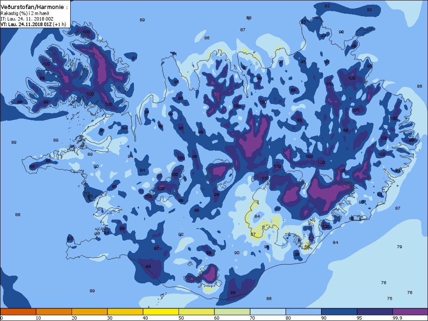428x321 pixels.
Task: Select the 'Rakastig (%) í 2 m hæð' label
Action: [x=25, y=13]
